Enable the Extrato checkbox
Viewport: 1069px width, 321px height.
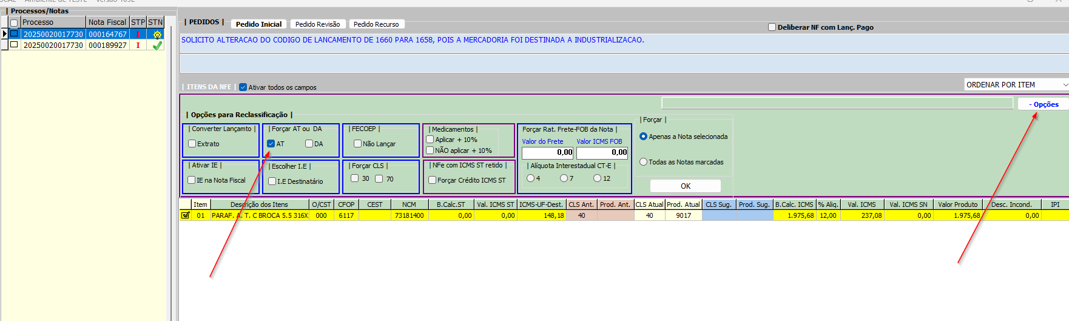click(x=192, y=144)
